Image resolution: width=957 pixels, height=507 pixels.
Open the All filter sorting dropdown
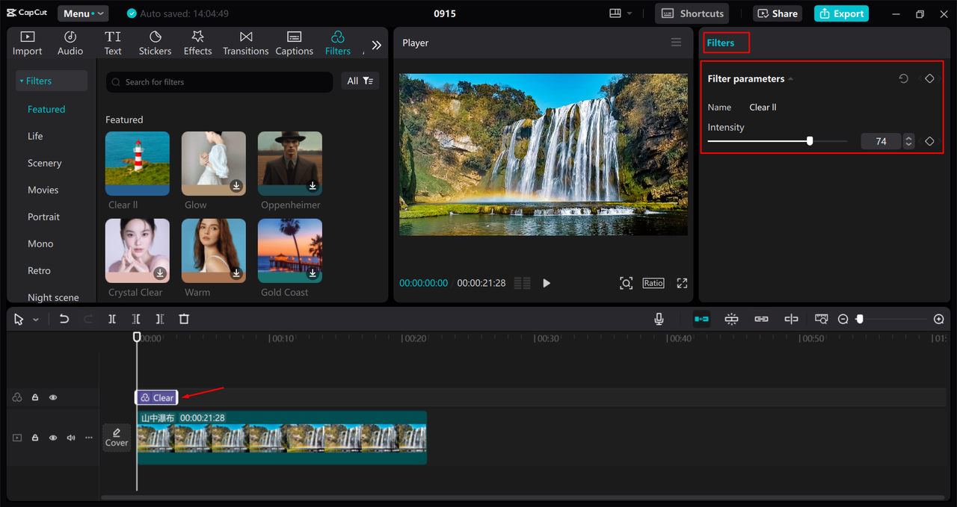(360, 81)
